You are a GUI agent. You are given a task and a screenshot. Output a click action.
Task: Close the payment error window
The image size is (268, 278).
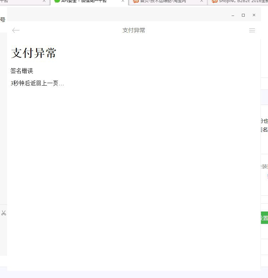pos(254,15)
